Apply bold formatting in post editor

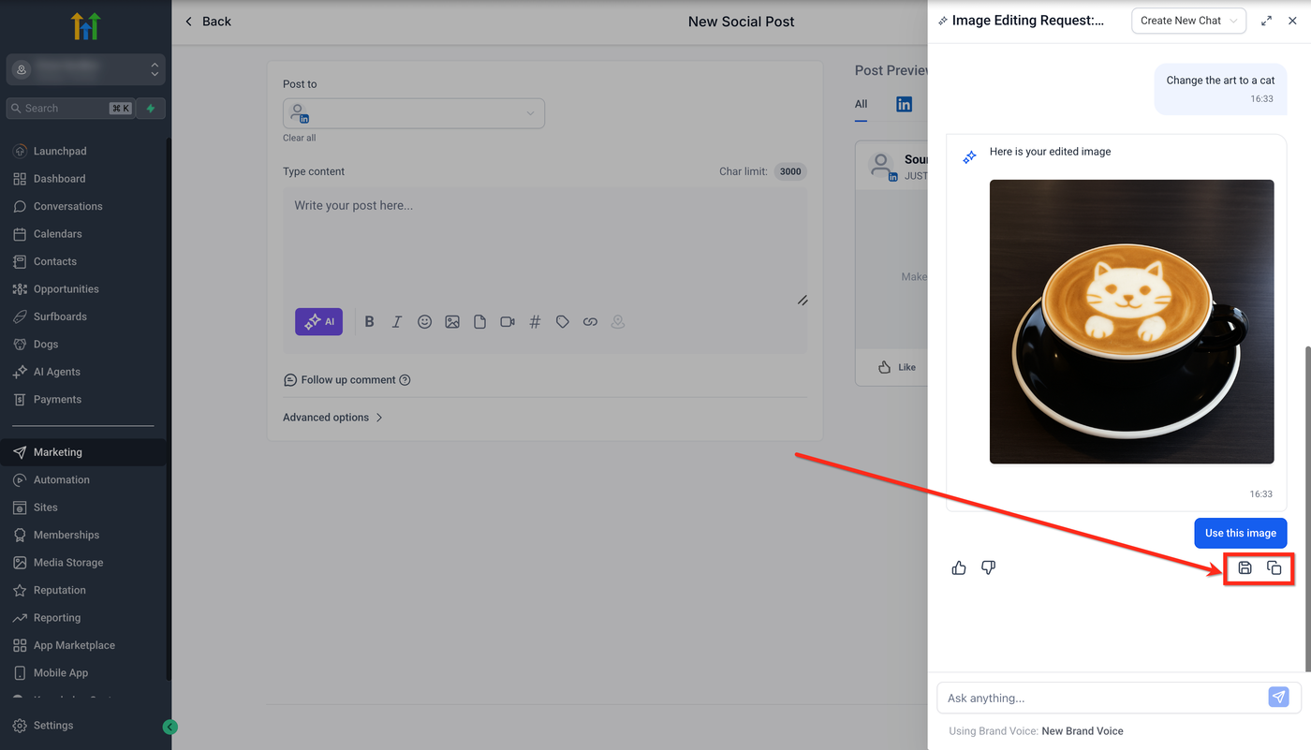369,321
